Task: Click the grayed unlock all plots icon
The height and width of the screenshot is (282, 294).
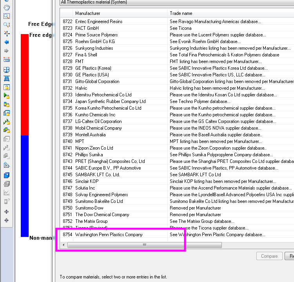Action: pos(7,156)
